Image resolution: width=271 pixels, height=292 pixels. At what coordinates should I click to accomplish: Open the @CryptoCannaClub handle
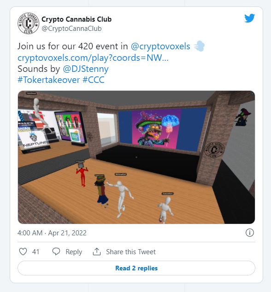[71, 29]
